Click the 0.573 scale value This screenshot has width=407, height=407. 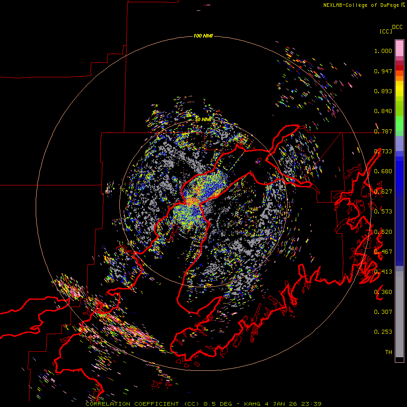point(383,212)
